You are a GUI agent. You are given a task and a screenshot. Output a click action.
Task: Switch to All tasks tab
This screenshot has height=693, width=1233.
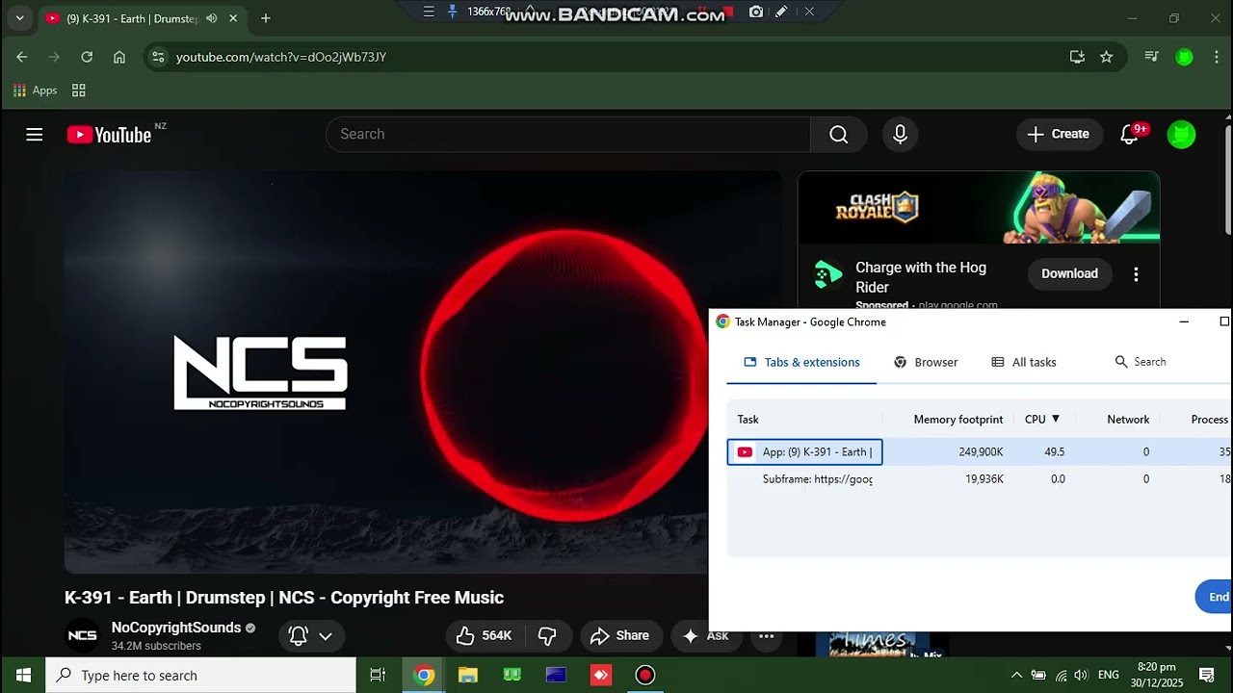click(x=1024, y=362)
